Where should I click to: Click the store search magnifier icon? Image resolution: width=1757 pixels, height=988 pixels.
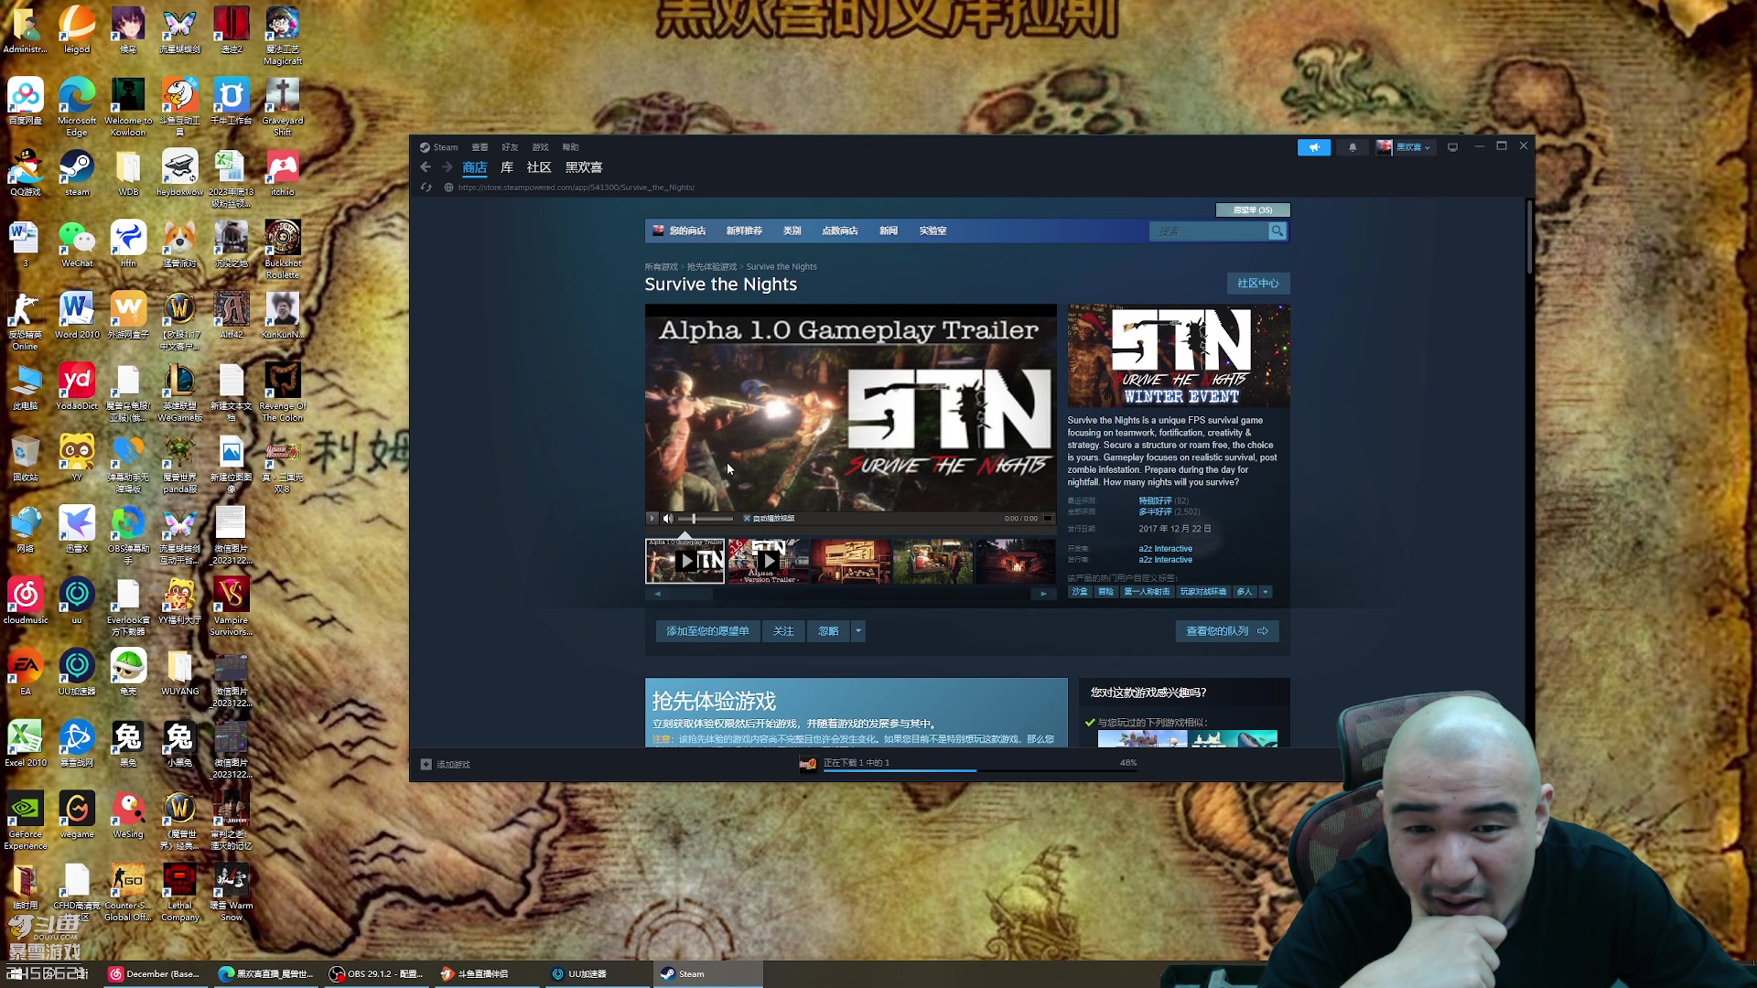tap(1277, 231)
